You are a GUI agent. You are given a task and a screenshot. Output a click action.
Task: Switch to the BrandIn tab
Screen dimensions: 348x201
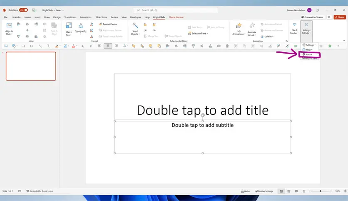click(16, 17)
